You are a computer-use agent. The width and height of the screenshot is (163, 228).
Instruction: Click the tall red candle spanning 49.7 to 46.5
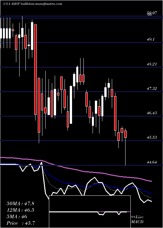[x=36, y=69]
